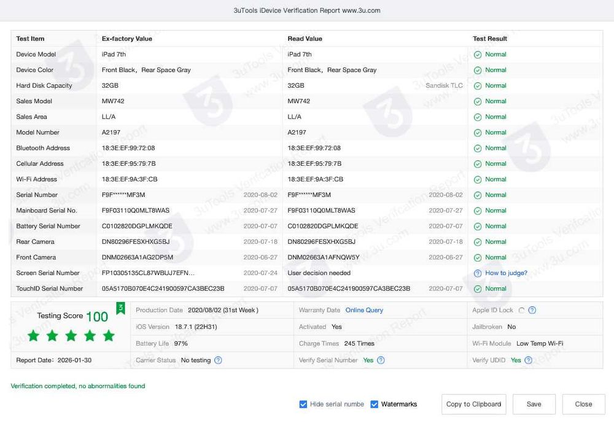The height and width of the screenshot is (423, 614).
Task: Click the report title 3uTools iDevice Verification Report
Action: pos(307,10)
